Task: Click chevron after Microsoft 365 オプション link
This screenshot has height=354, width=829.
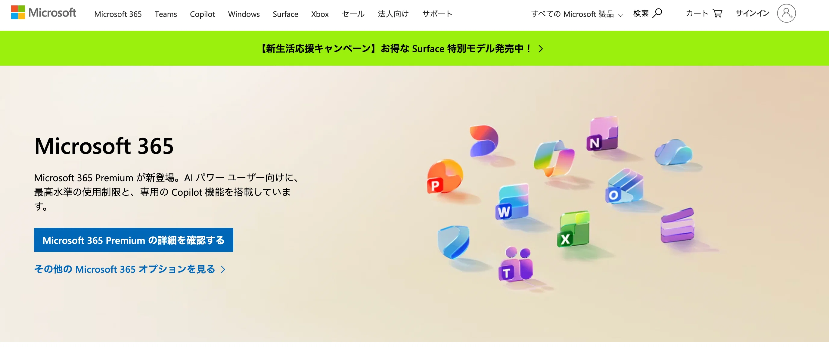Action: (x=223, y=269)
